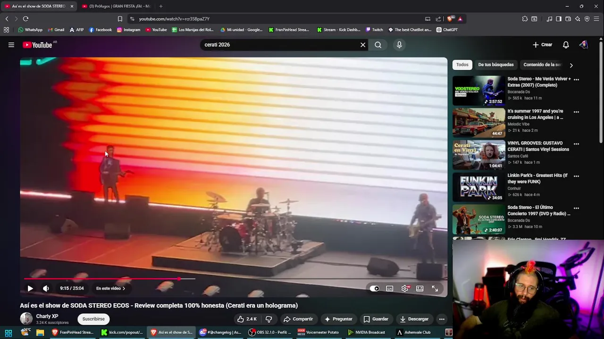
Task: Like the video with 2.4 K likes
Action: pyautogui.click(x=247, y=319)
